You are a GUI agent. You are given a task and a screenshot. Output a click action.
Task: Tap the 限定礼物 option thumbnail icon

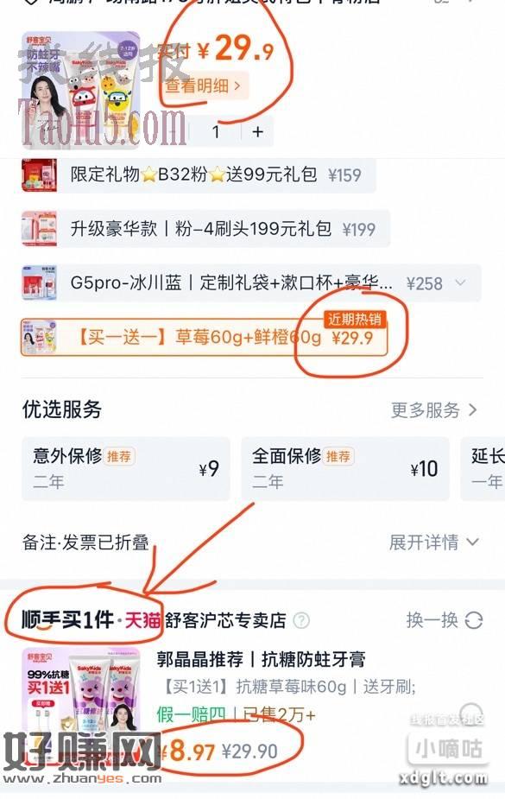tap(39, 175)
